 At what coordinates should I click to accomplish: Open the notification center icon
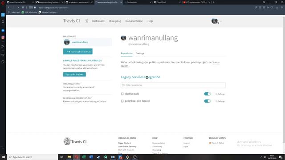coord(281,157)
